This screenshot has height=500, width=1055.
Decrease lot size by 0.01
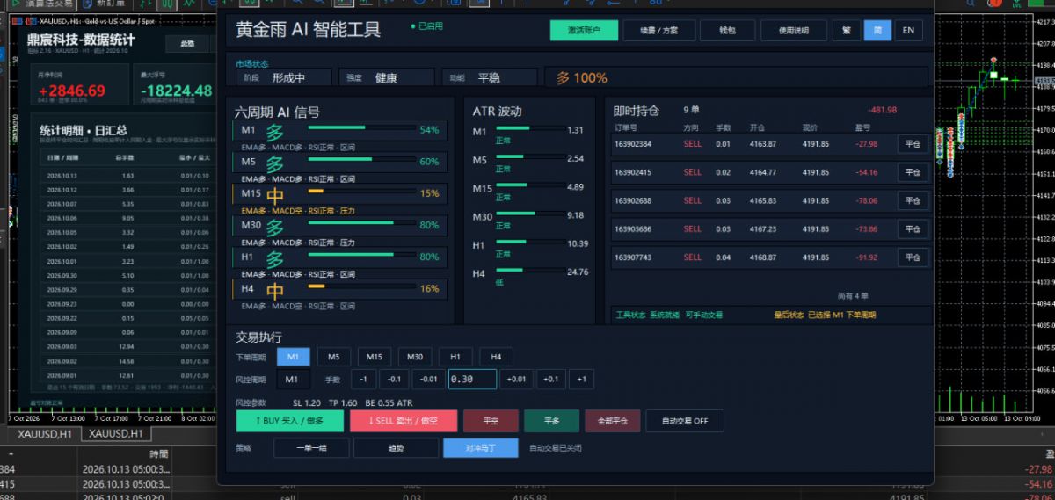point(429,380)
